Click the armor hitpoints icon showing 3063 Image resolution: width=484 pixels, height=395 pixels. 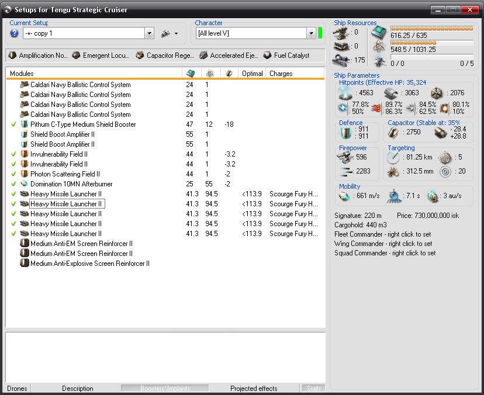pos(391,93)
